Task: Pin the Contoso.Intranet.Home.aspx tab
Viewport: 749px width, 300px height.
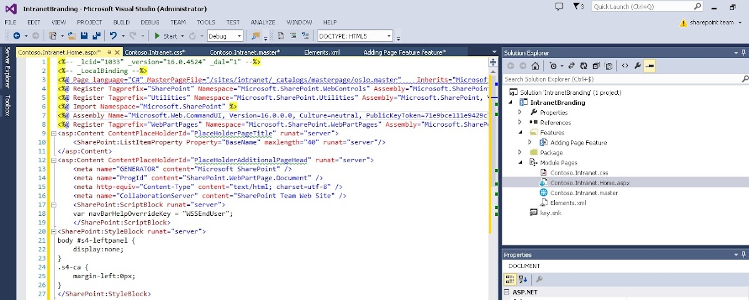Action: pos(109,52)
